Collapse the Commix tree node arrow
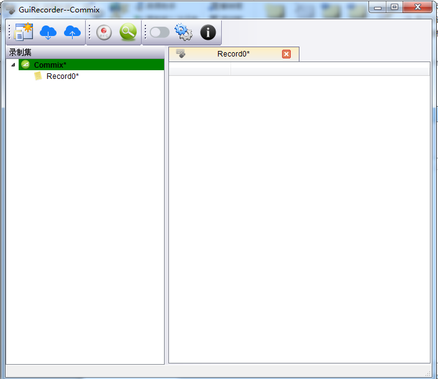438x379 pixels. coord(13,65)
